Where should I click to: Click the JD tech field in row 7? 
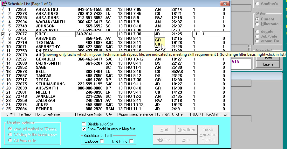[157, 34]
